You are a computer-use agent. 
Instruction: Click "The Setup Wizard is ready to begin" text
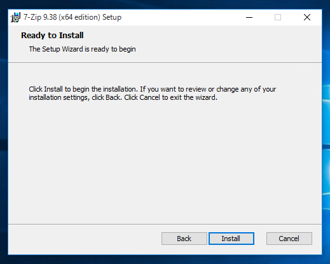pyautogui.click(x=82, y=49)
